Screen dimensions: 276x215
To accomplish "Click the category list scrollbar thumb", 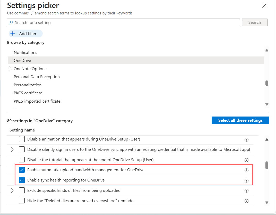I will [x=267, y=83].
